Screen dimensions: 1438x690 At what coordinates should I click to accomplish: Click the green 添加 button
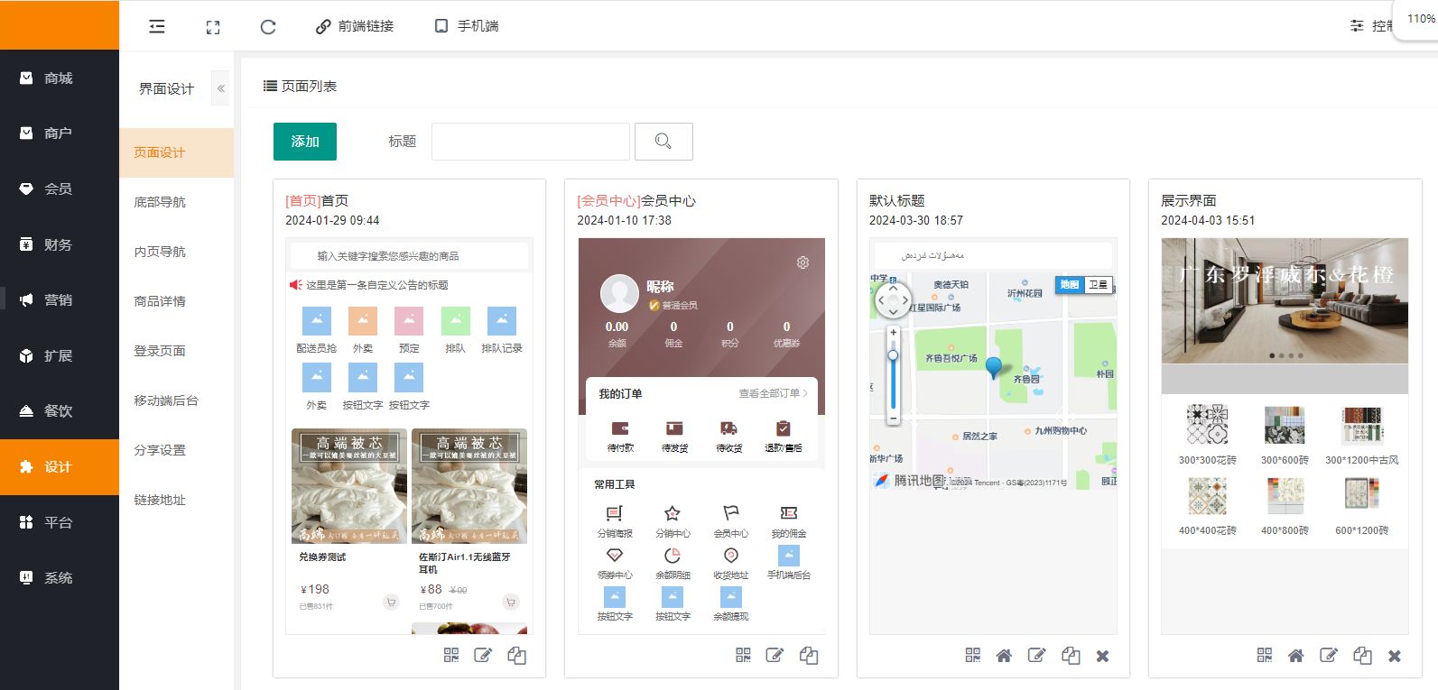pyautogui.click(x=305, y=142)
